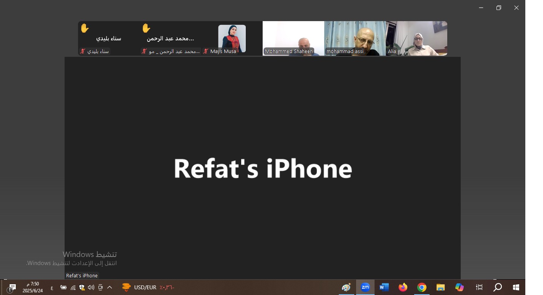Open Task View in the taskbar
543x295 pixels.
(479, 287)
